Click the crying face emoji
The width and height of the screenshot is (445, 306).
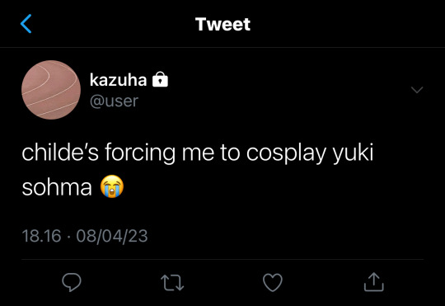(x=112, y=186)
